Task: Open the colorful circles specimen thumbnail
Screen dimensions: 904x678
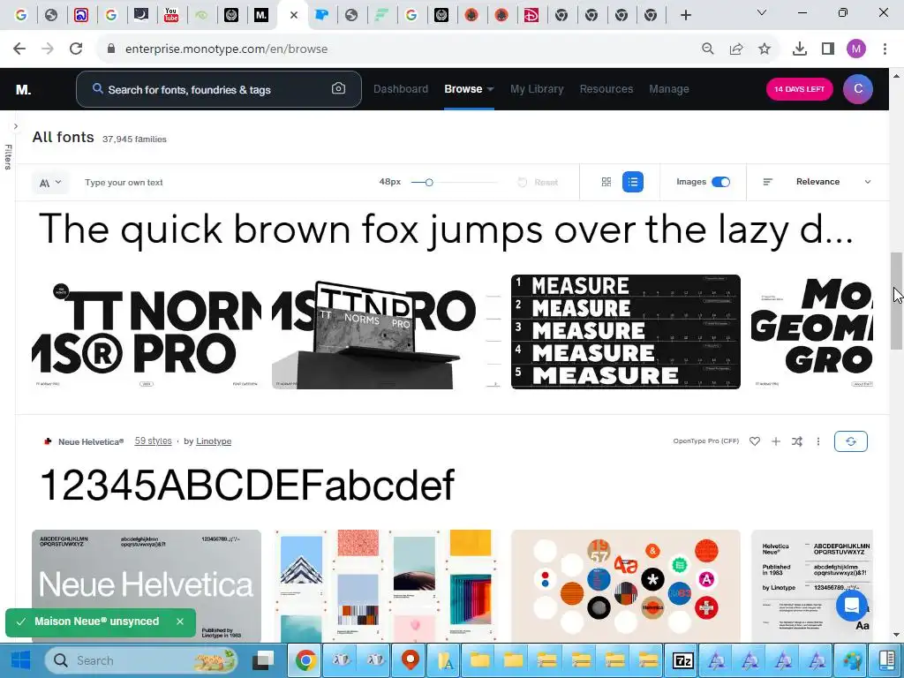Action: tap(626, 586)
